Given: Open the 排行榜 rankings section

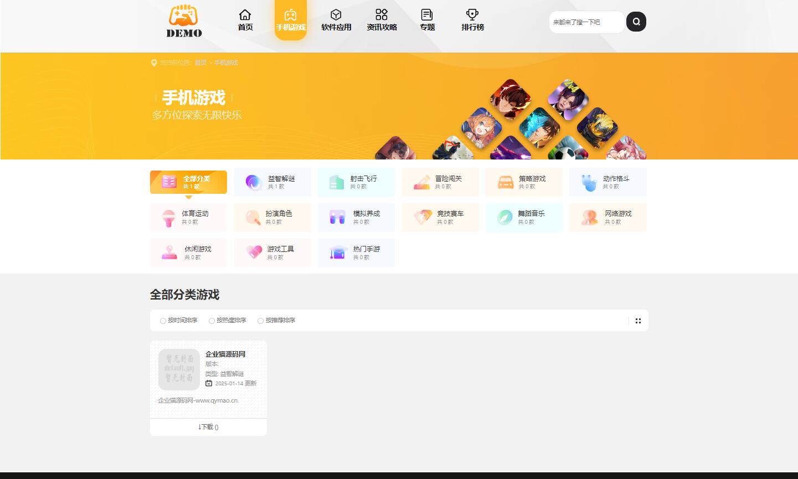Looking at the screenshot, I should (472, 20).
